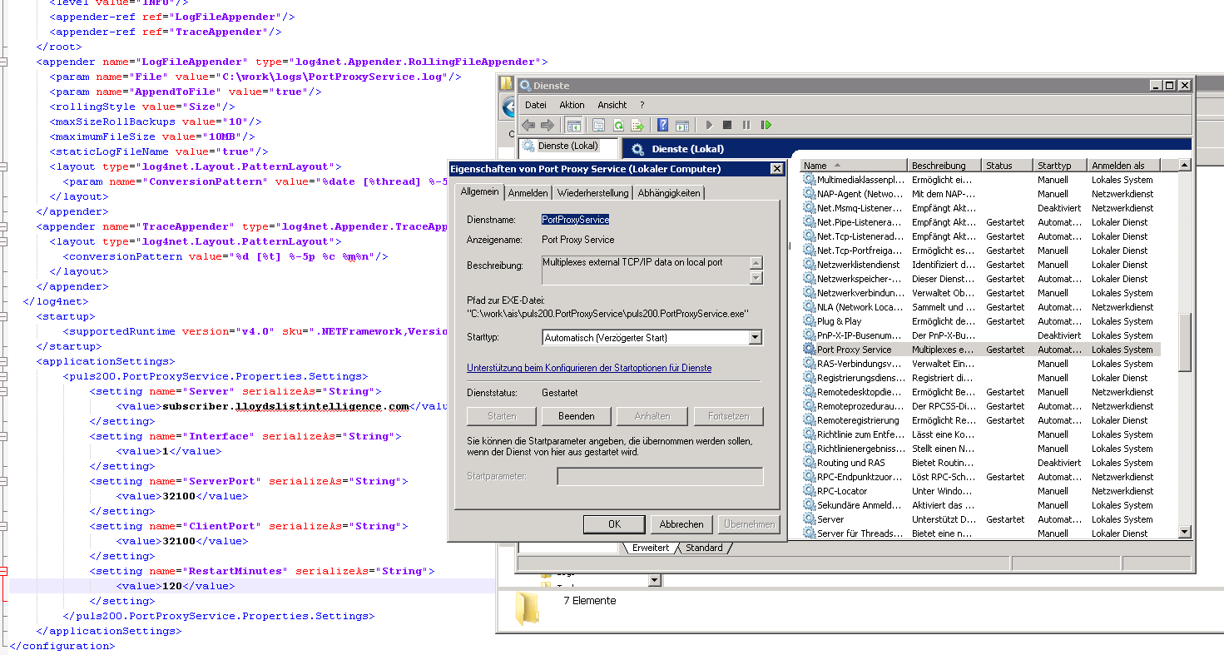1224x655 pixels.
Task: Click the Export list toolbar icon
Action: 637,125
